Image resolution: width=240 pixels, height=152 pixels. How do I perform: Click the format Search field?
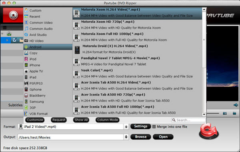pyautogui.click(x=188, y=120)
